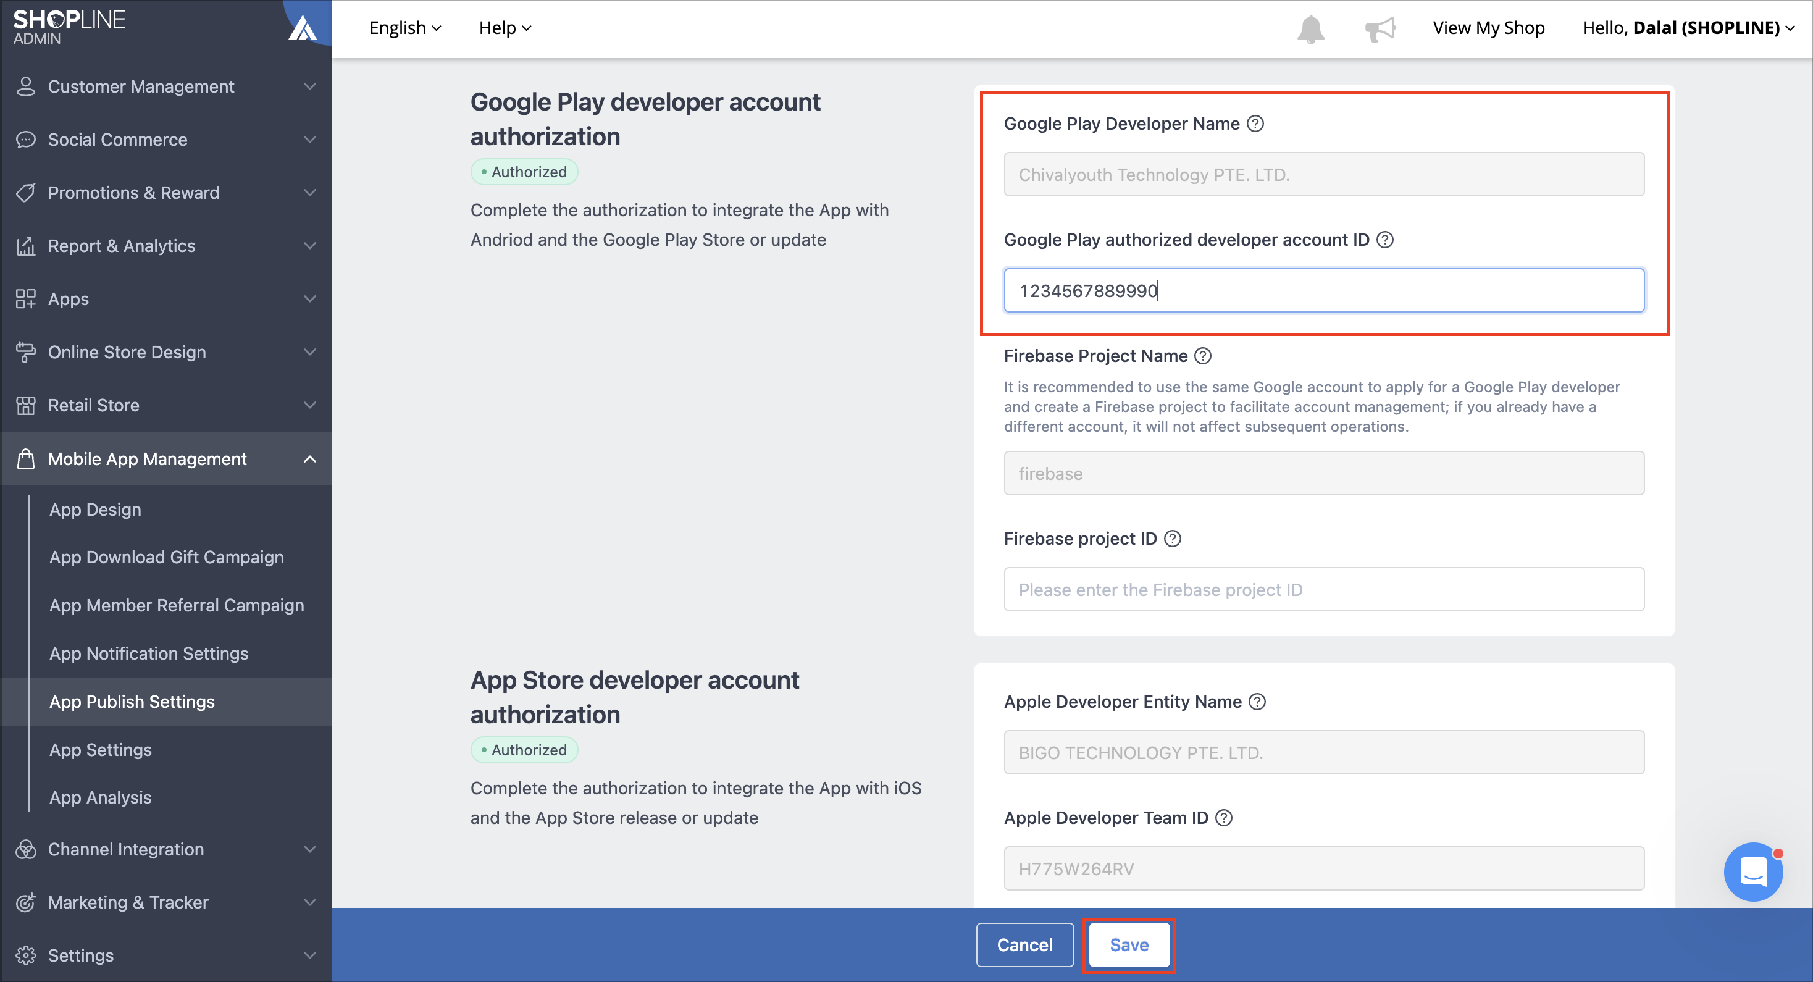Open App Member Referral Campaign
This screenshot has width=1813, height=982.
click(177, 605)
